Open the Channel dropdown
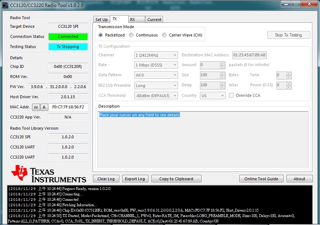Viewport: 320px width, 225px height. [156, 55]
